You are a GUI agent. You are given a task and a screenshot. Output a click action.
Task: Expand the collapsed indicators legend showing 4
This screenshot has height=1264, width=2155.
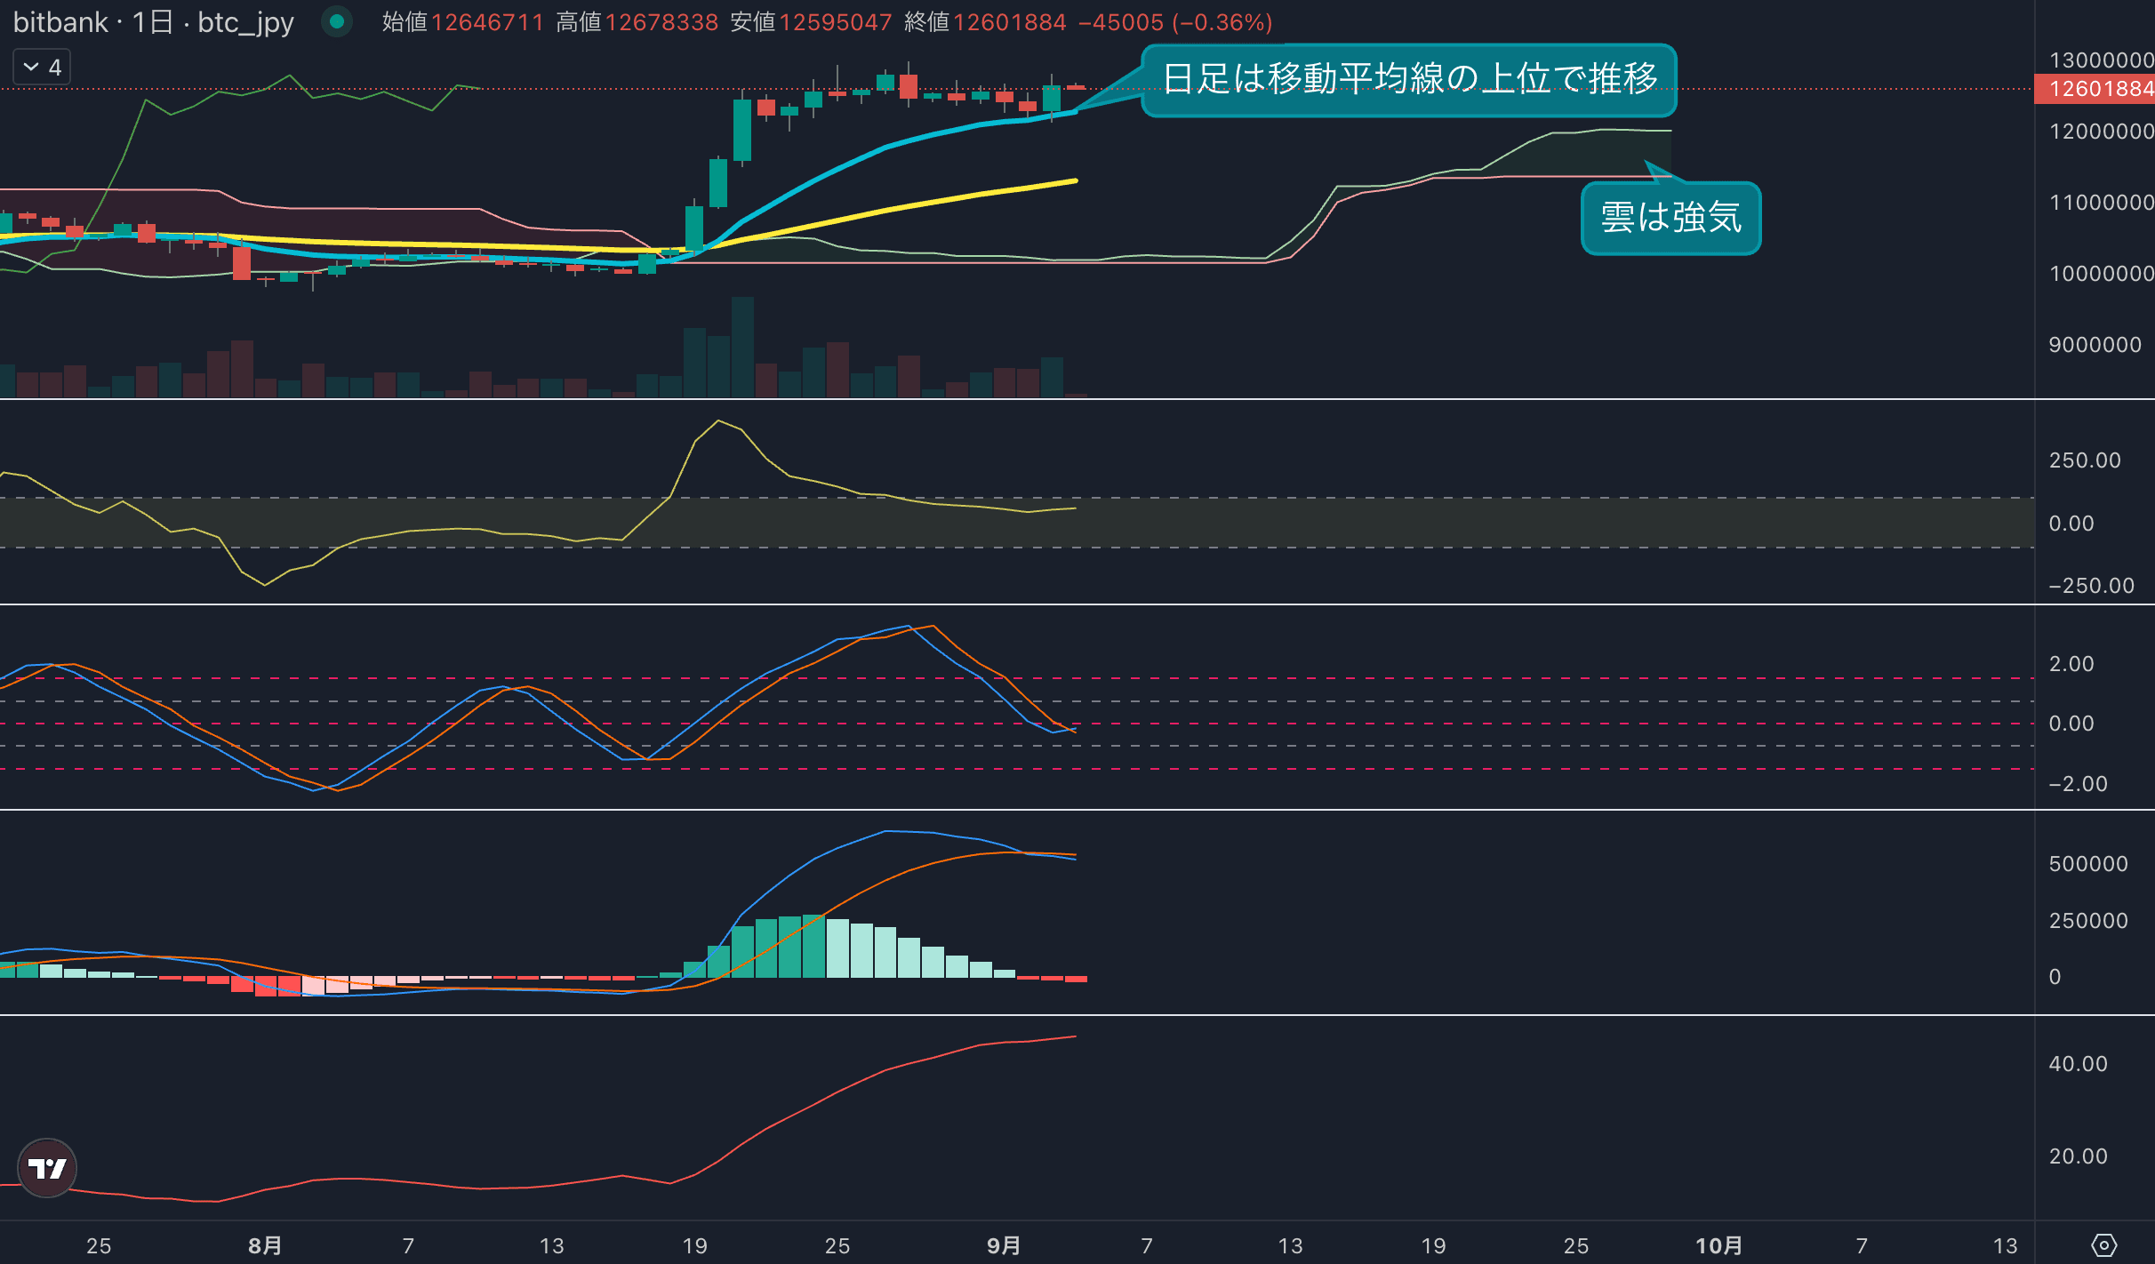pyautogui.click(x=42, y=68)
